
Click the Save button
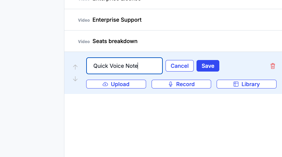click(208, 66)
